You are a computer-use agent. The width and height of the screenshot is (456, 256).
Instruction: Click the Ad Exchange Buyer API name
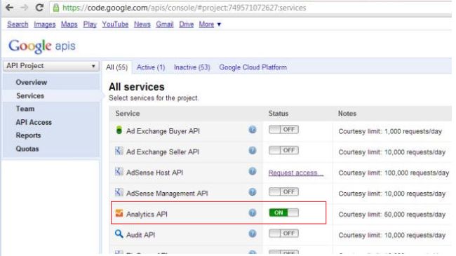163,131
